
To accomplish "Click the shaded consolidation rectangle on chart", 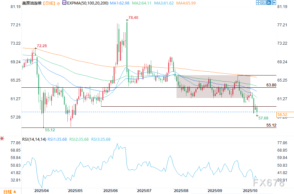I will (213, 86).
